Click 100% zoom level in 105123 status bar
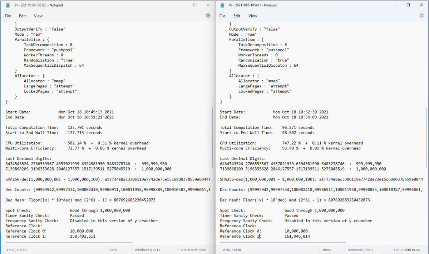 pos(113,250)
